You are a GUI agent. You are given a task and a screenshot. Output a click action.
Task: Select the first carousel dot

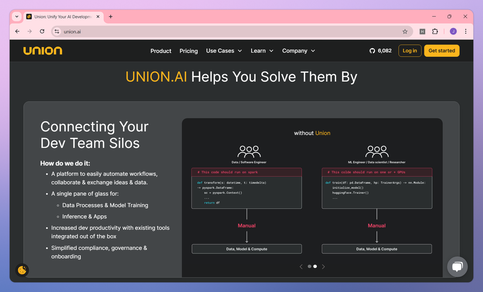pyautogui.click(x=309, y=266)
